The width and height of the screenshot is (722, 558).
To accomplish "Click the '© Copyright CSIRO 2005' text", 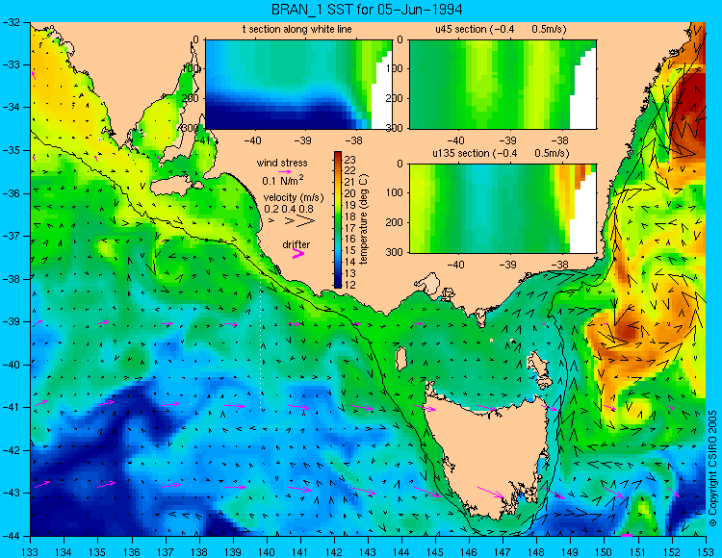I will 712,469.
